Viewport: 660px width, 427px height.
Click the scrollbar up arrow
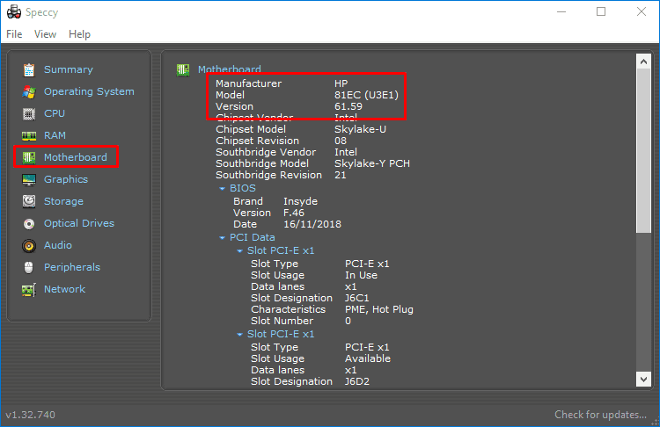pos(643,62)
